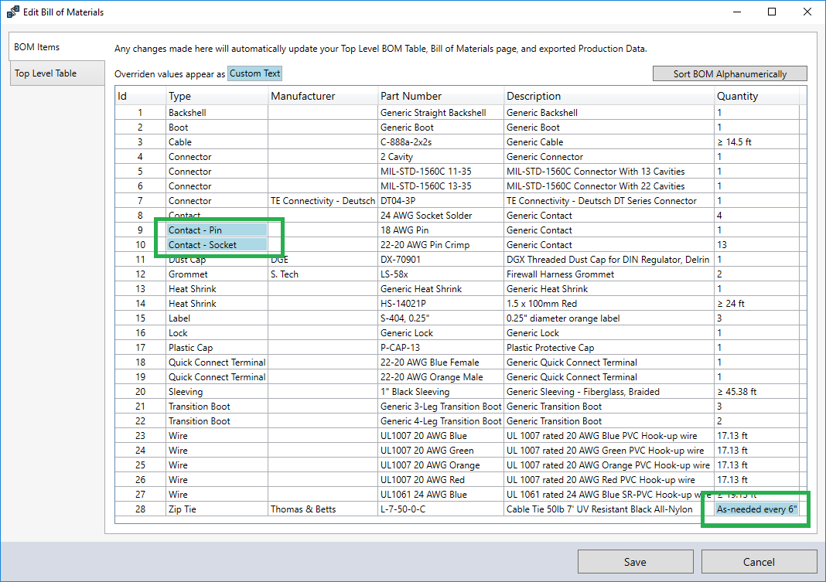This screenshot has height=582, width=826.
Task: Click the ≥ 14.5 ft quantity cell
Action: point(756,142)
